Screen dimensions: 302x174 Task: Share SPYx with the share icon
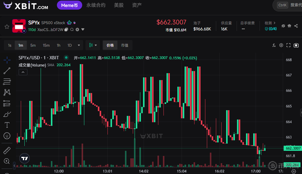[296, 26]
